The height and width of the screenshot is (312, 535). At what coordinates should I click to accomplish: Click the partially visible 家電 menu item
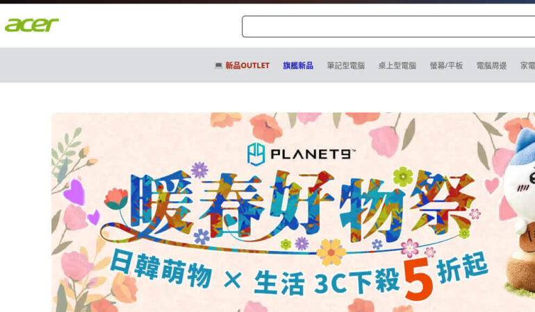[x=527, y=65]
